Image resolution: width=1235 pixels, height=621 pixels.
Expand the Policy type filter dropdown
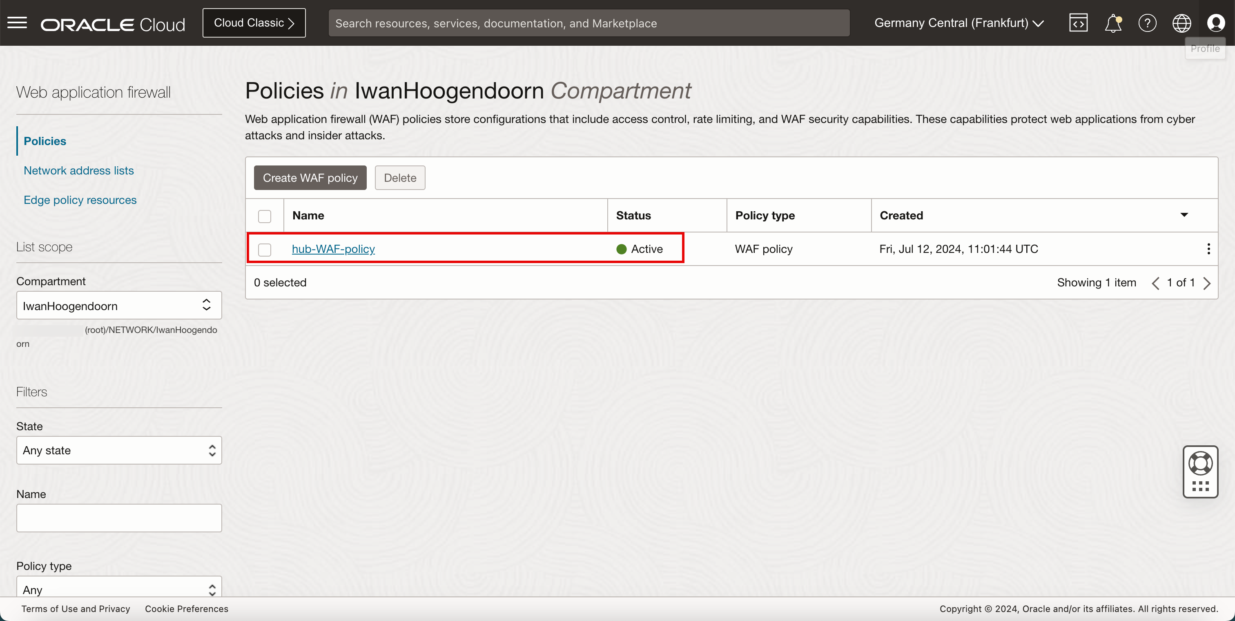[118, 590]
